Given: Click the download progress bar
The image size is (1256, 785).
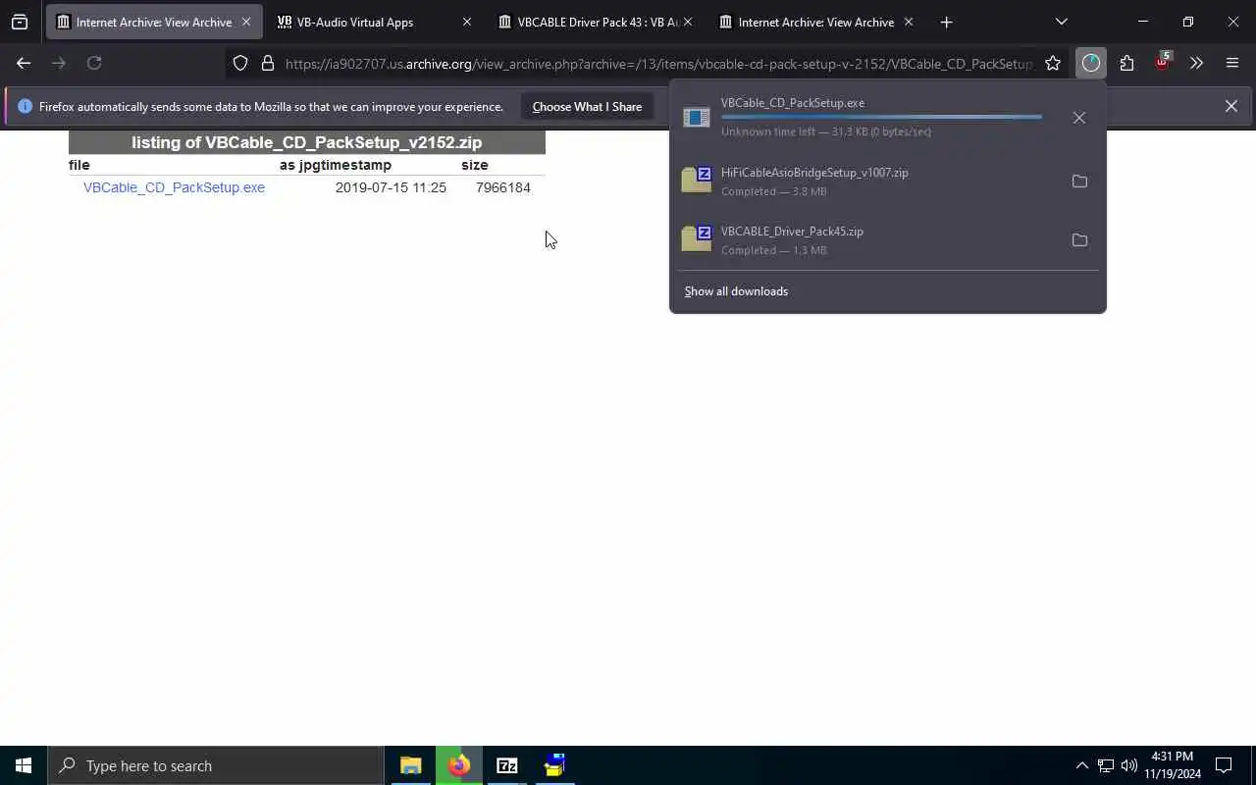Looking at the screenshot, I should coord(881,117).
